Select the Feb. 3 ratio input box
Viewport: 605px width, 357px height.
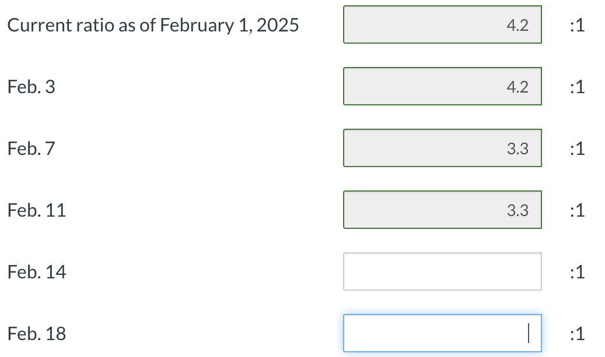coord(442,86)
